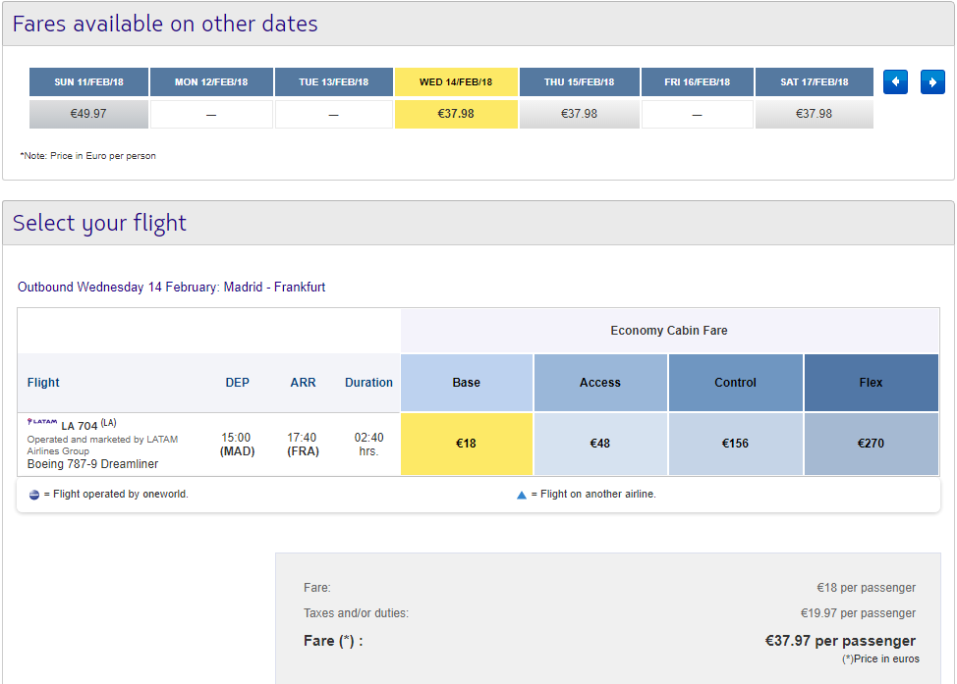
Task: Select the €48 Access fare
Action: click(600, 444)
